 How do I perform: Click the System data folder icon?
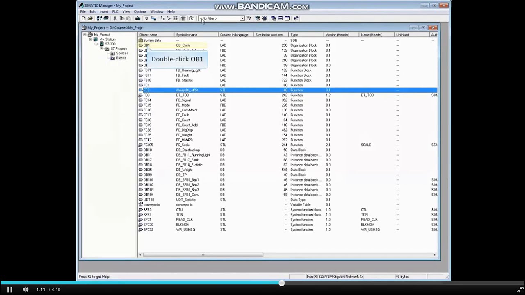141,41
